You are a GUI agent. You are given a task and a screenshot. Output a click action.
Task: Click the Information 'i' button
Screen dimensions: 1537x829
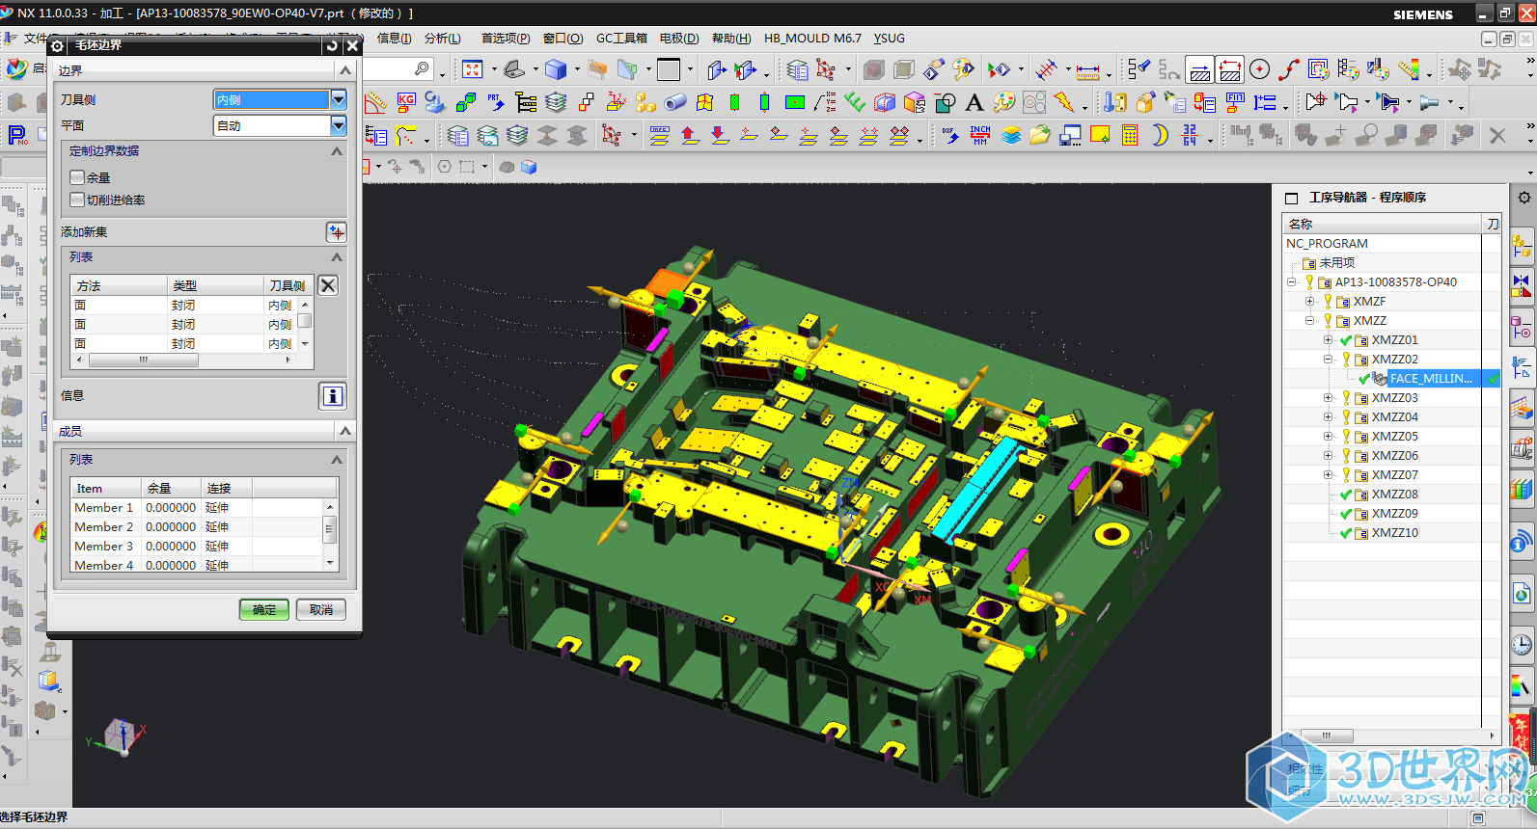(x=332, y=395)
